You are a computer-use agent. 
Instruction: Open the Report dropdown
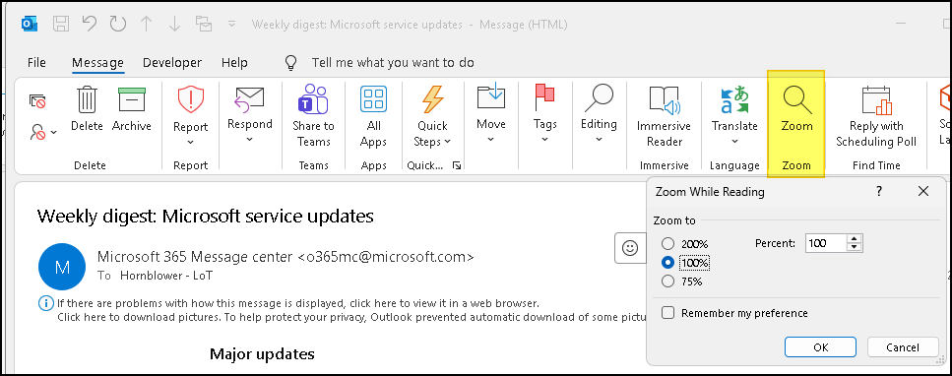191,116
